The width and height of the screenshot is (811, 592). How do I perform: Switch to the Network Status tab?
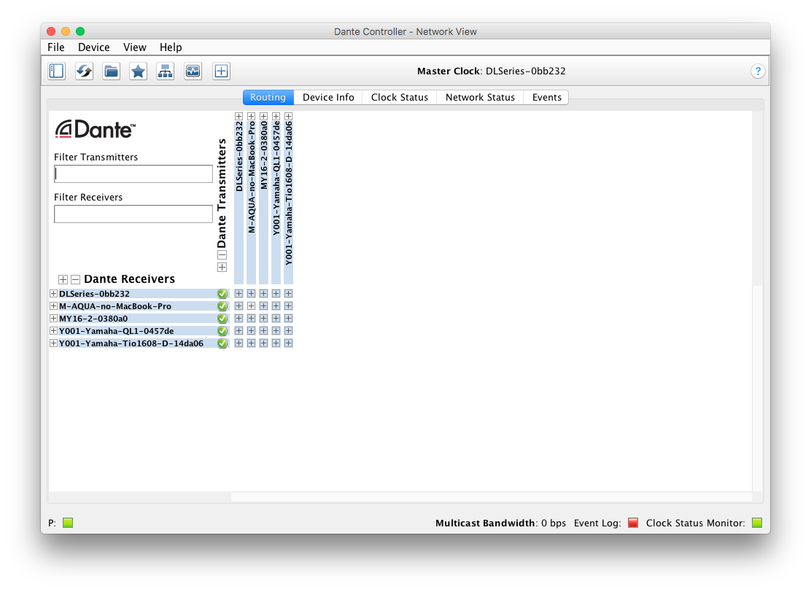click(480, 97)
